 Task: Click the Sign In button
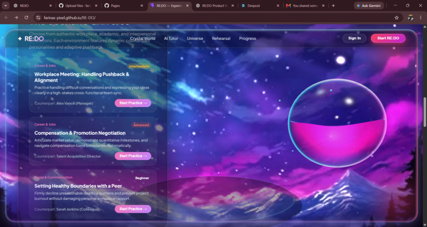354,38
